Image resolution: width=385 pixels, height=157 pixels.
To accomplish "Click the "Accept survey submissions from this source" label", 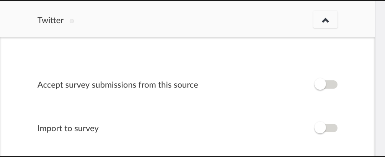I will coord(118,85).
